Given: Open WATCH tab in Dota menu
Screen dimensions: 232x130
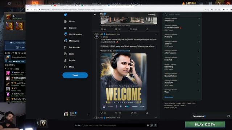Looking at the screenshot, I should tap(96, 3).
